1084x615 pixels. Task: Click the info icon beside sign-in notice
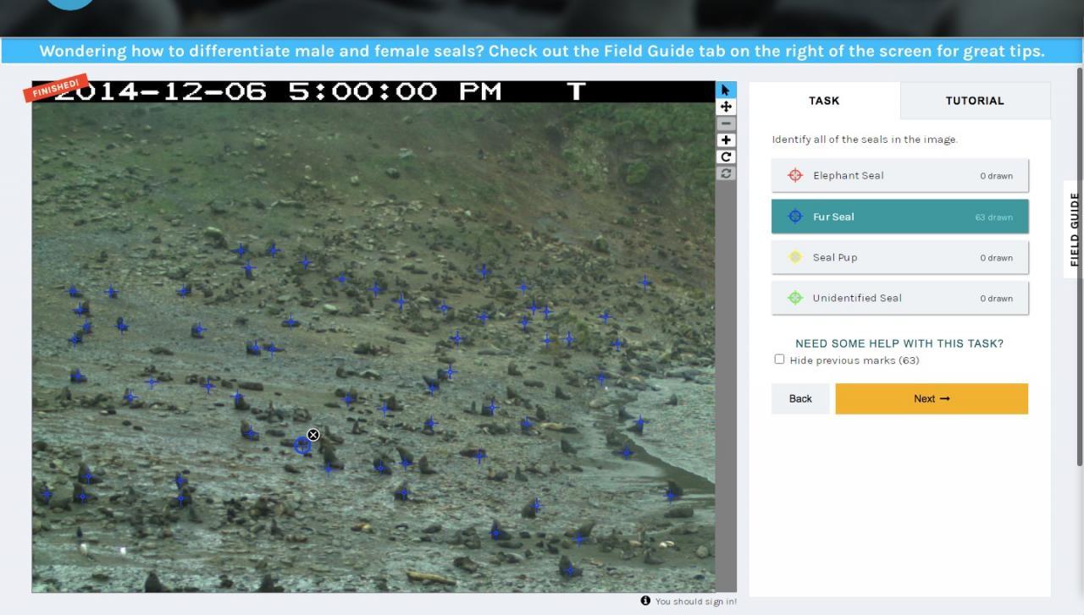(645, 601)
